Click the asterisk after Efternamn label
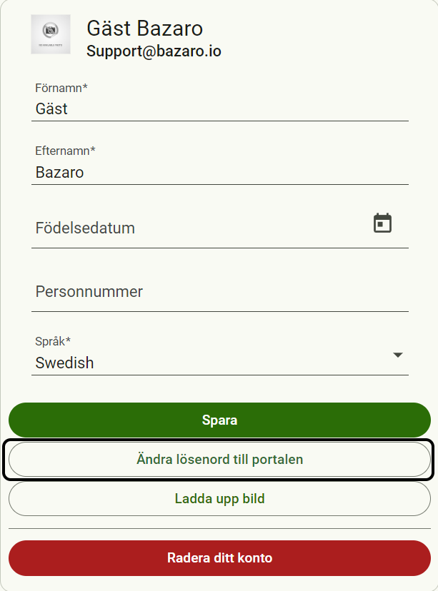The height and width of the screenshot is (591, 438). (x=93, y=151)
